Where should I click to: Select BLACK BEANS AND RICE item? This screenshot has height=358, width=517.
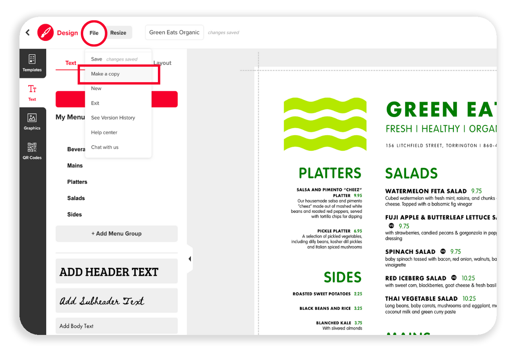point(325,308)
